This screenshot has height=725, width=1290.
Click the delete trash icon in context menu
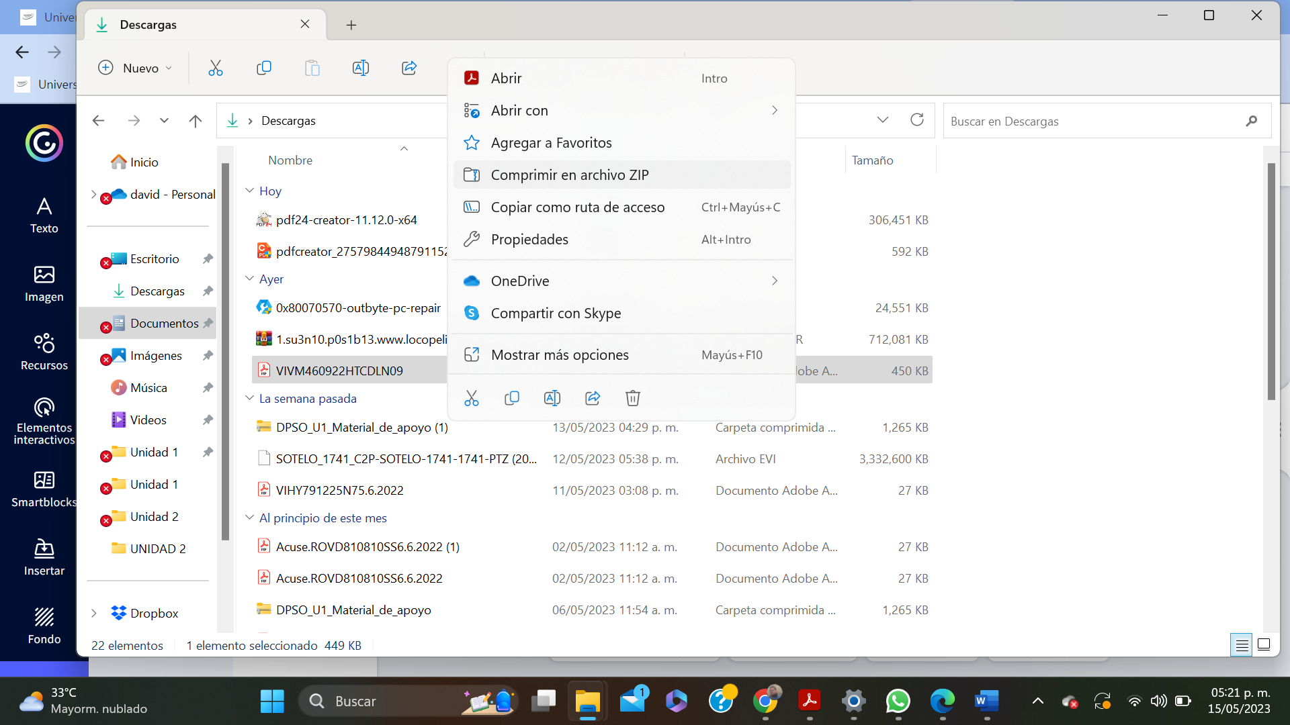click(x=632, y=398)
